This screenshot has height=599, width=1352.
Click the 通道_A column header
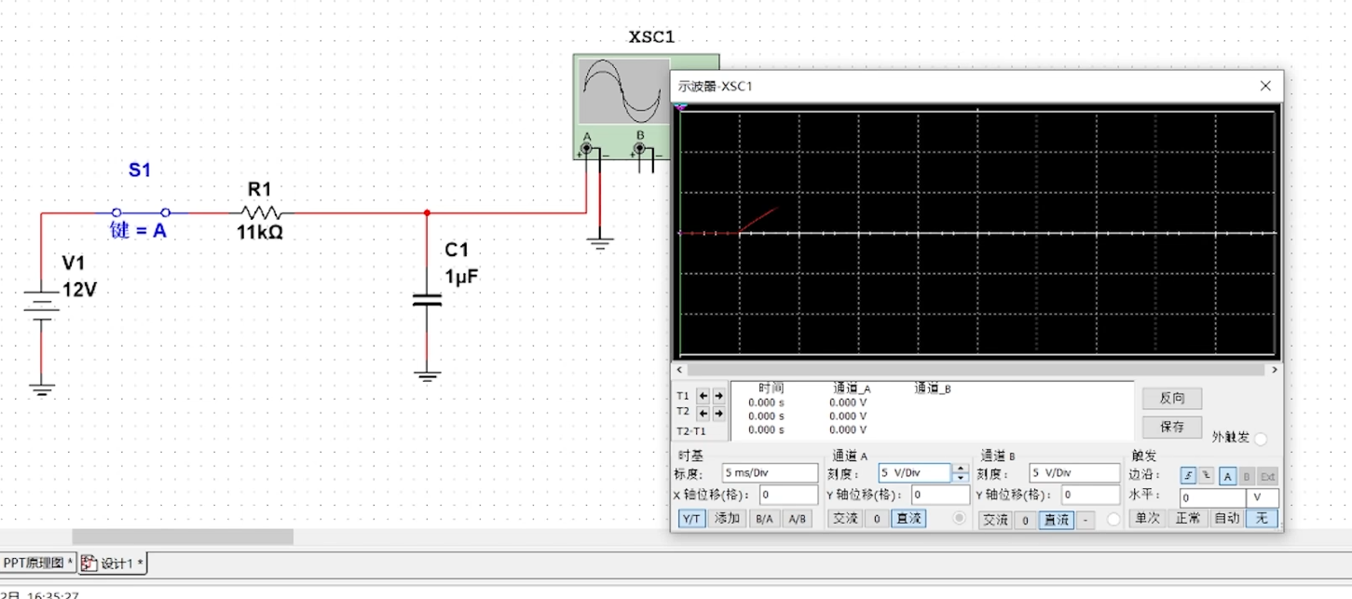(x=852, y=388)
